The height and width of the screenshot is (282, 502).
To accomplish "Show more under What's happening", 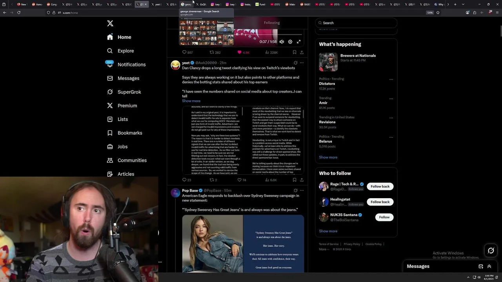I will click(328, 157).
